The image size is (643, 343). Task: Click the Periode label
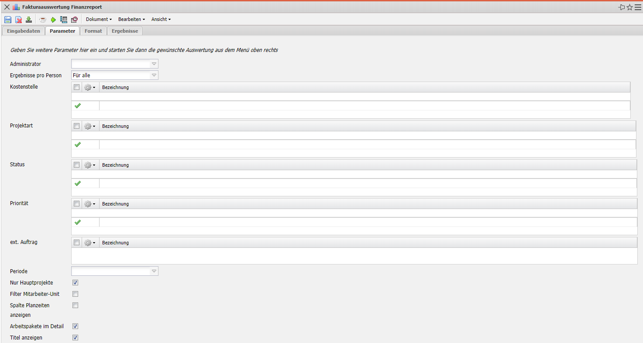19,271
